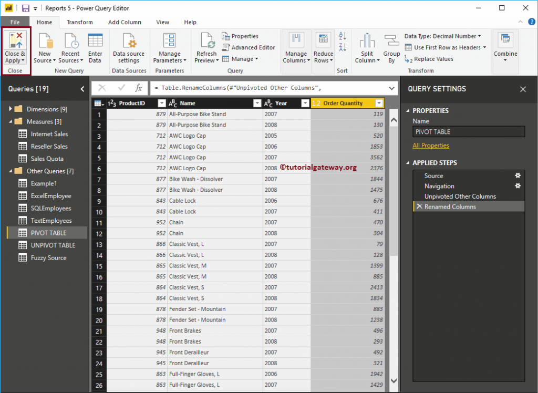Screen dimensions: 538x393
Task: Click the query Name input field
Action: [469, 132]
